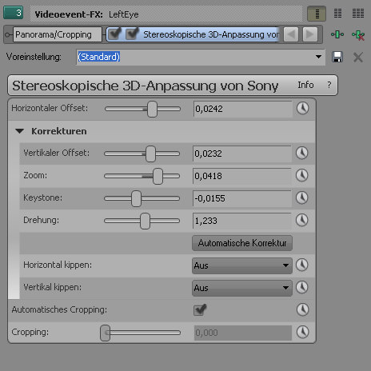Delete the preset with the X icon
The image size is (371, 371).
358,57
